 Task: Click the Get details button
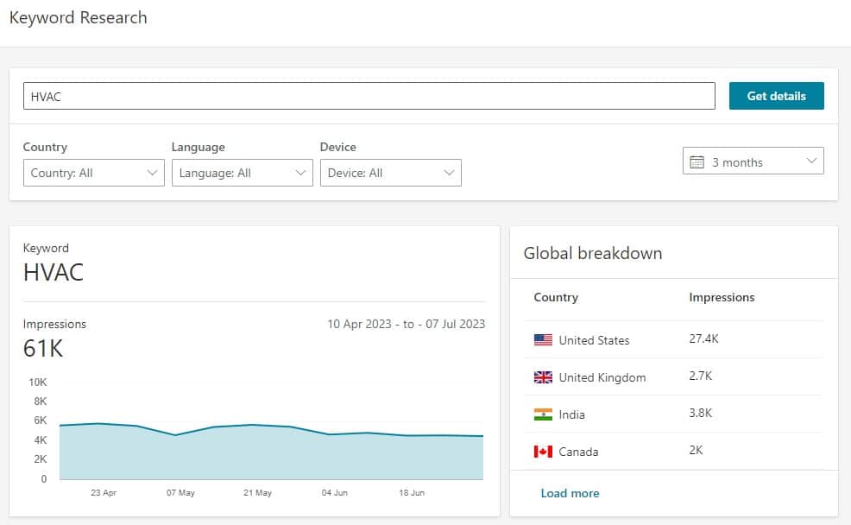tap(776, 96)
